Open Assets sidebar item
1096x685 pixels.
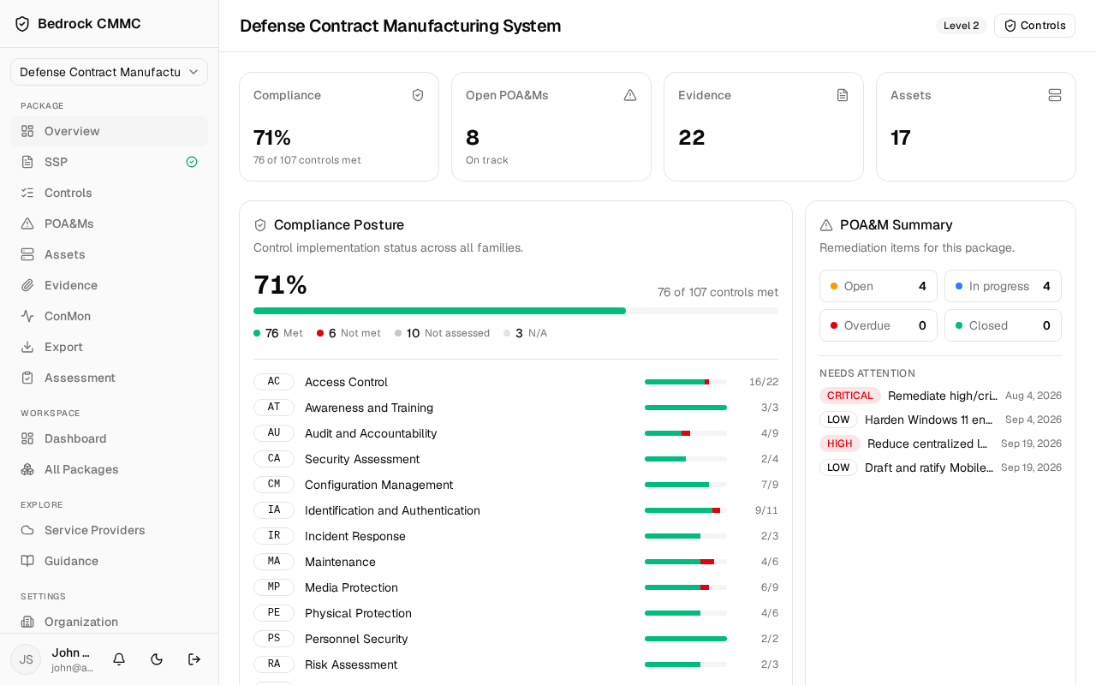point(109,254)
